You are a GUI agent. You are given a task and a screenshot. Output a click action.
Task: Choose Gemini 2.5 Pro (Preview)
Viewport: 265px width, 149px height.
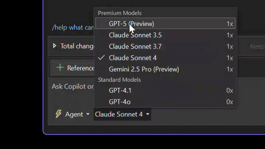click(144, 69)
